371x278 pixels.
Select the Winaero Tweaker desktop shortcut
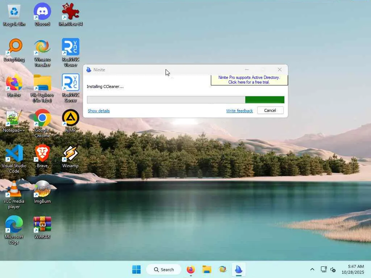[42, 52]
